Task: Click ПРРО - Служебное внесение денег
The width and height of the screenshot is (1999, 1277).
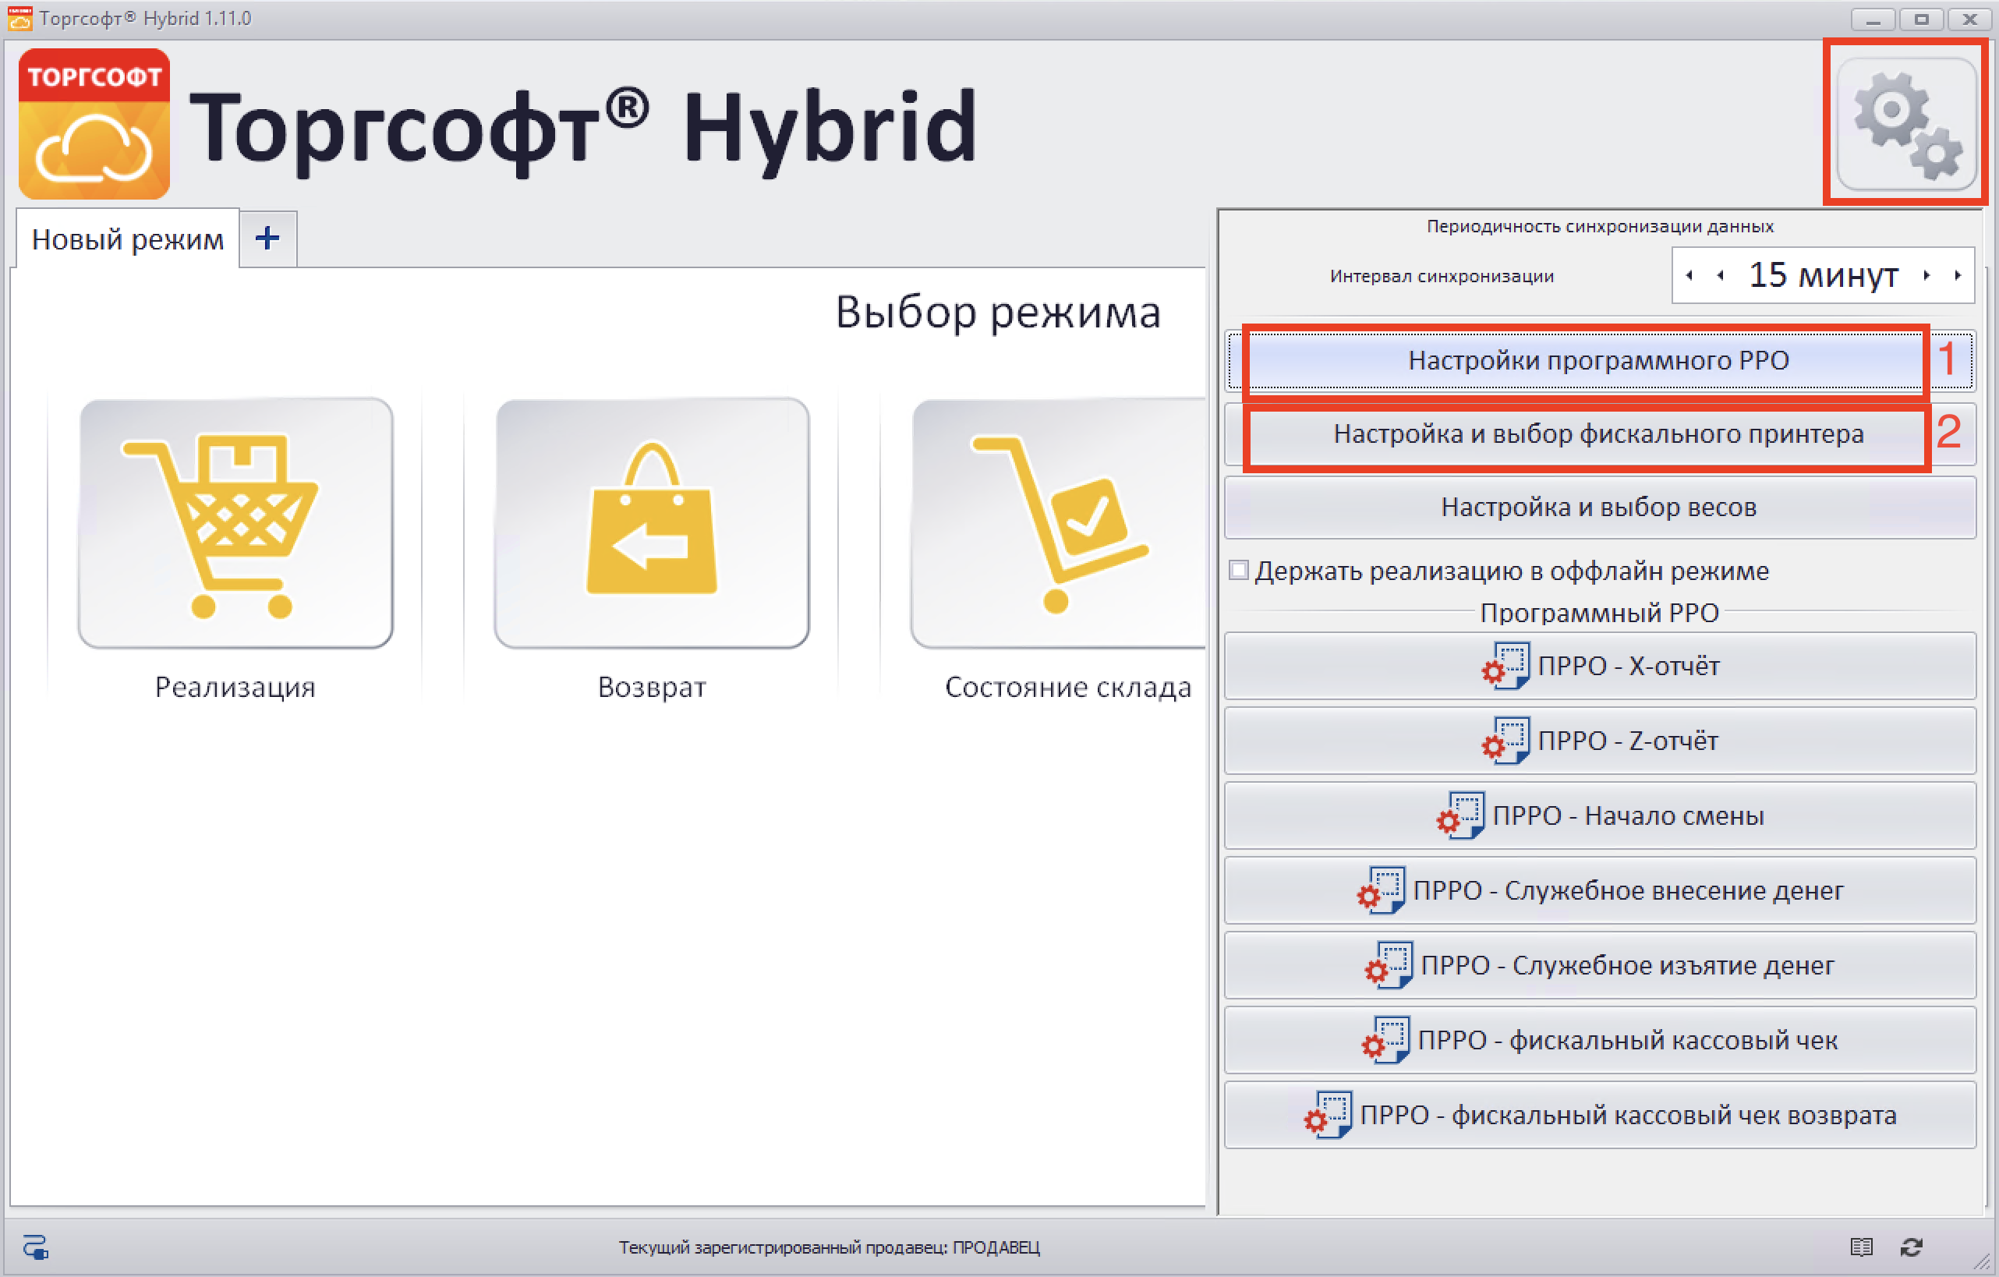Action: tap(1599, 890)
